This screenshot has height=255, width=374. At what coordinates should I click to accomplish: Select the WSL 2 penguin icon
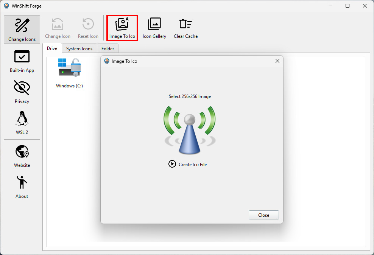click(x=22, y=119)
